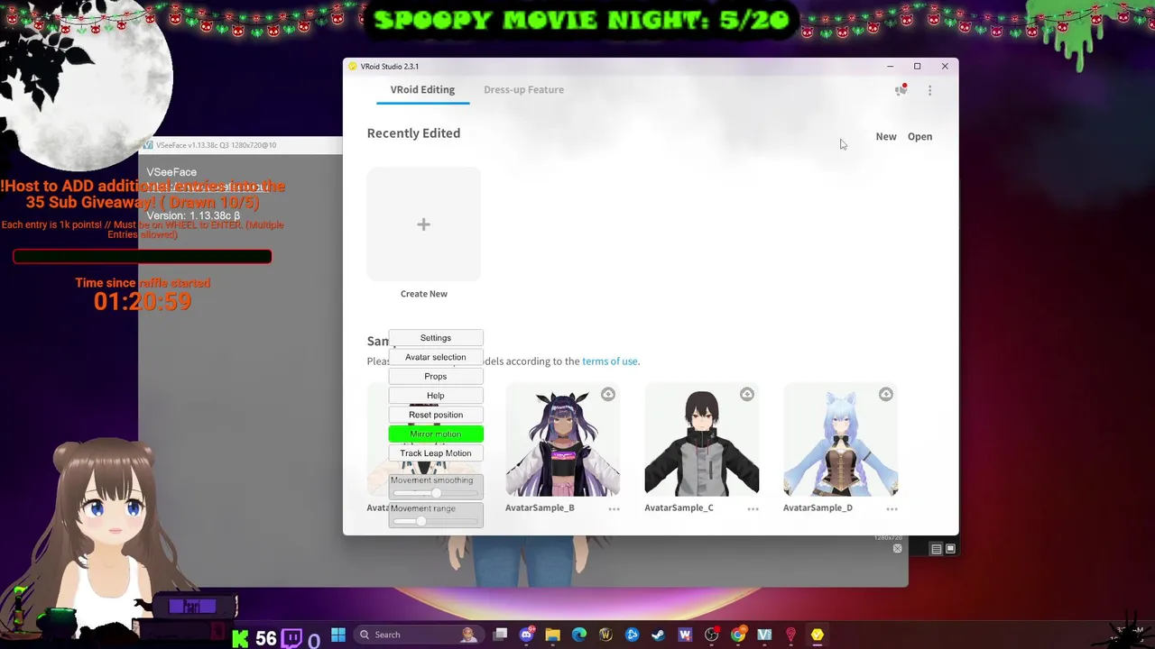Screen dimensions: 1155x649
Task: Click the crossed-box icon in VSeeFace corner
Action: (x=897, y=549)
